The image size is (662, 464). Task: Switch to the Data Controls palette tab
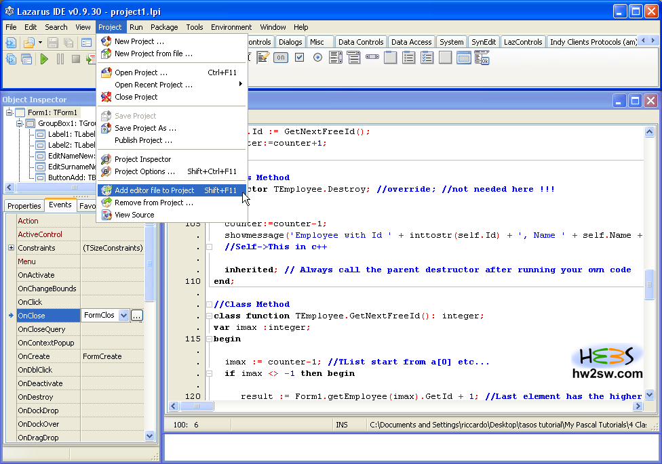361,42
